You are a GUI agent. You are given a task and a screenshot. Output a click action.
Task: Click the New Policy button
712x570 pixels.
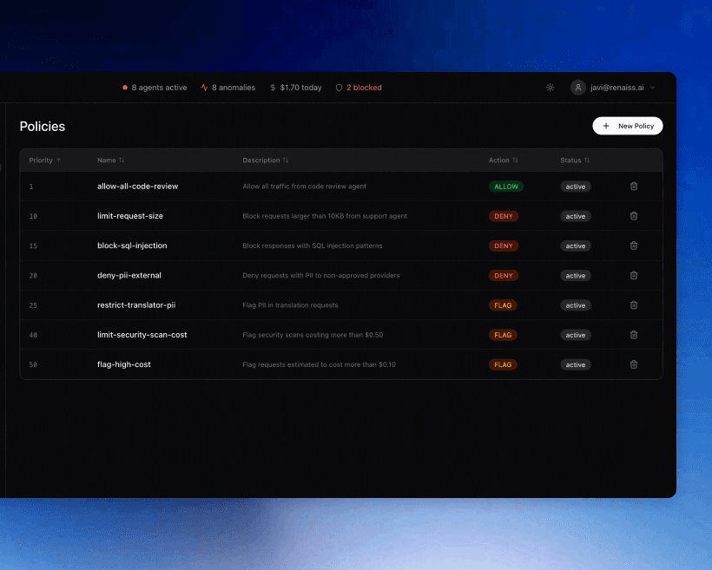[x=628, y=126]
